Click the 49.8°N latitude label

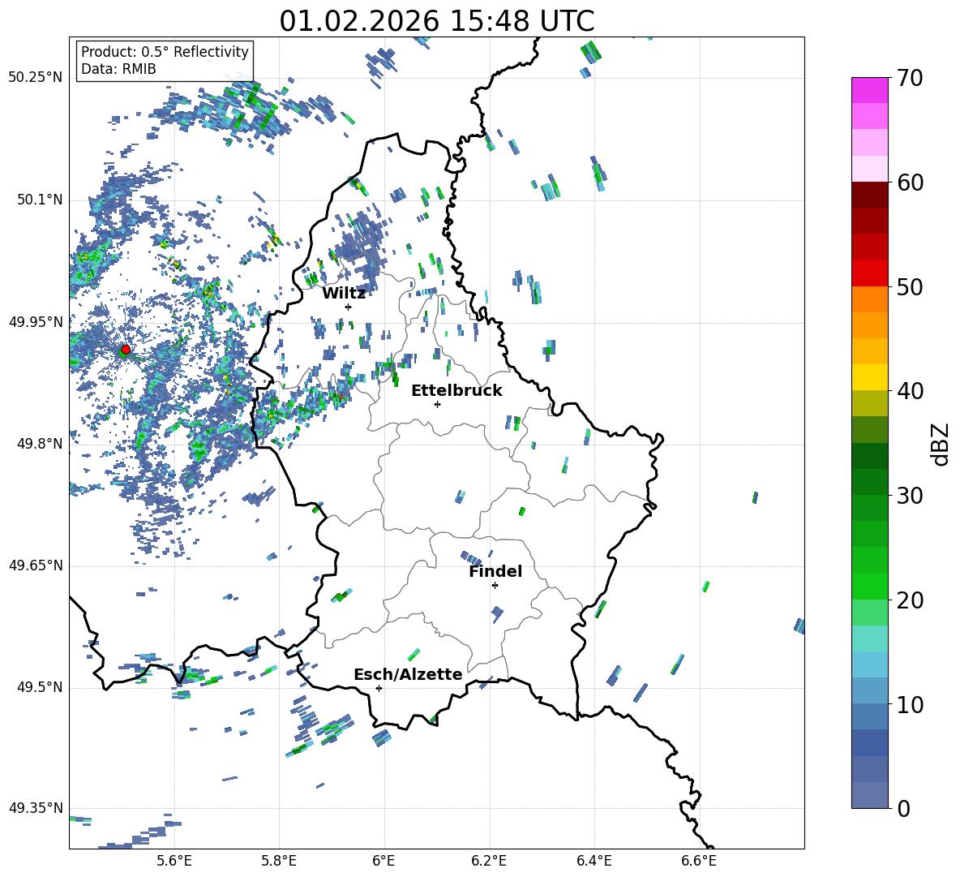tap(40, 444)
